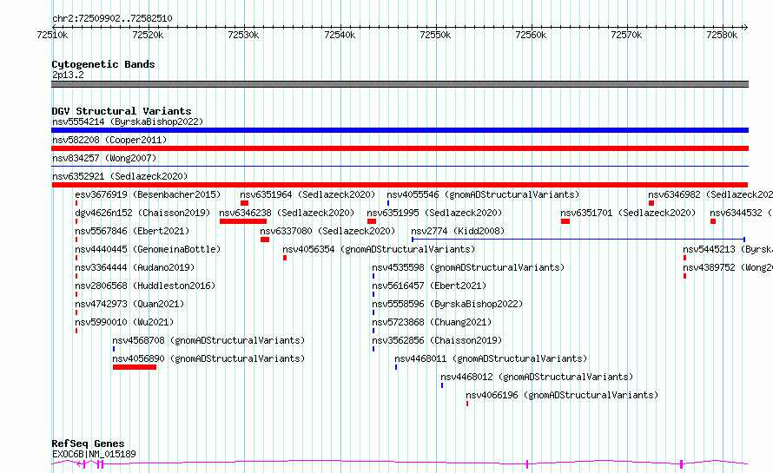Viewport: 773px width, 473px height.
Task: Click the red bar under nsv6346238
Action: tap(243, 221)
